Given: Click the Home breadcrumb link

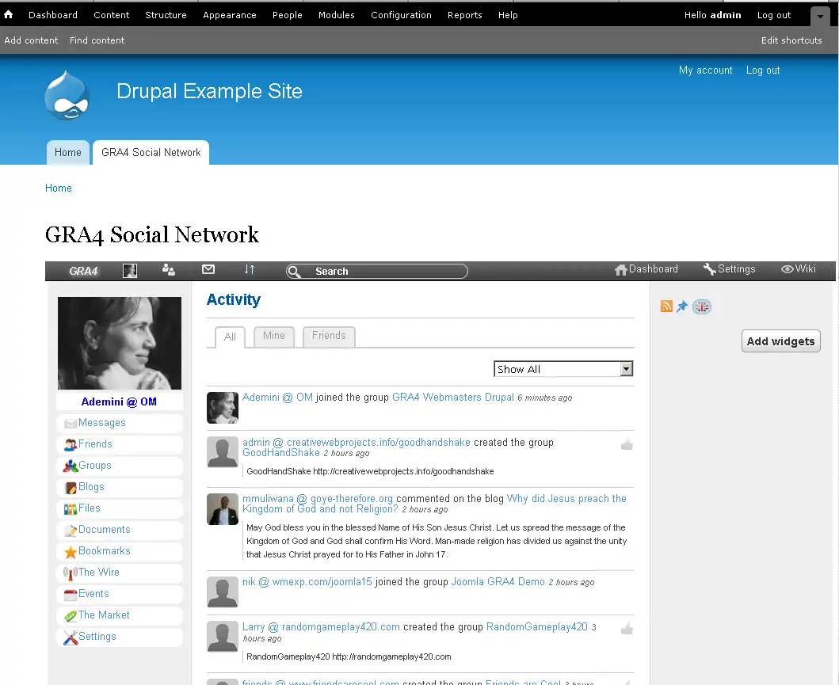Looking at the screenshot, I should pyautogui.click(x=59, y=188).
